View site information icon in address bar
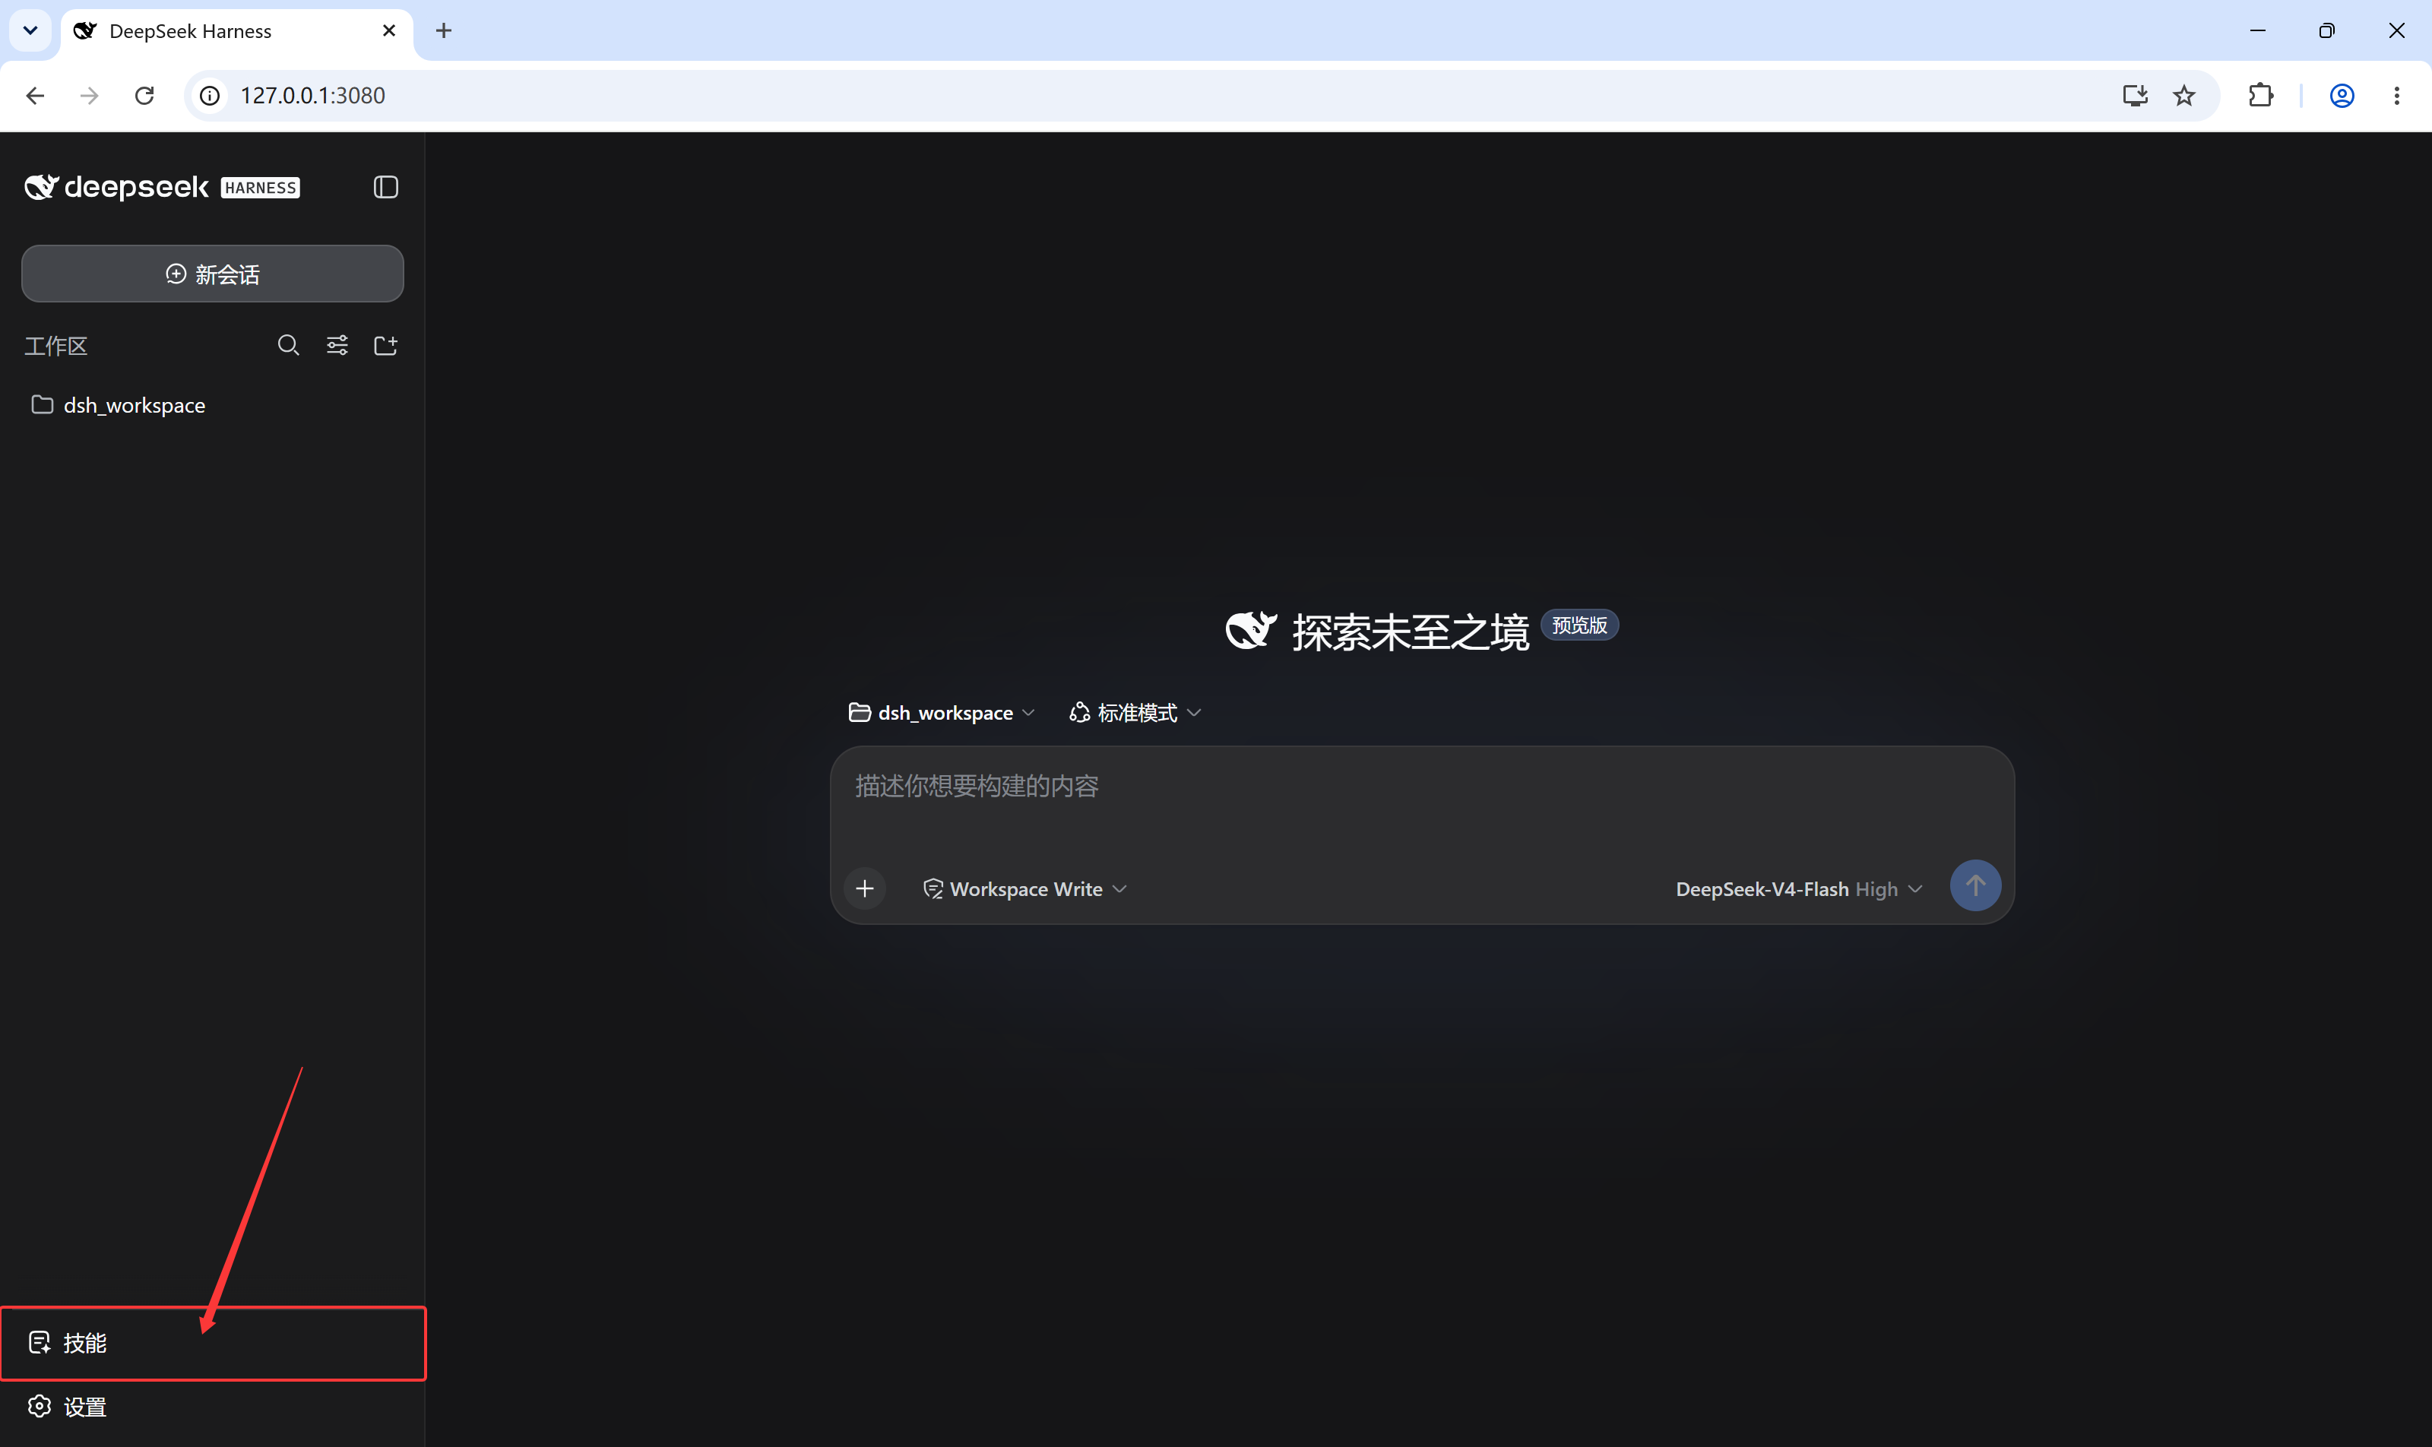Image resolution: width=2432 pixels, height=1447 pixels. 210,96
